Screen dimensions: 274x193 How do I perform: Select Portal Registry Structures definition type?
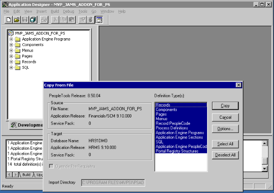tap(181, 151)
